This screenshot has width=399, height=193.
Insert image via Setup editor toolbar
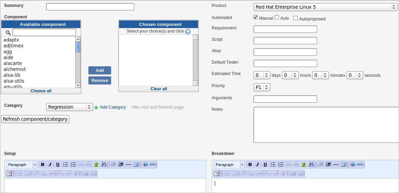click(x=96, y=165)
